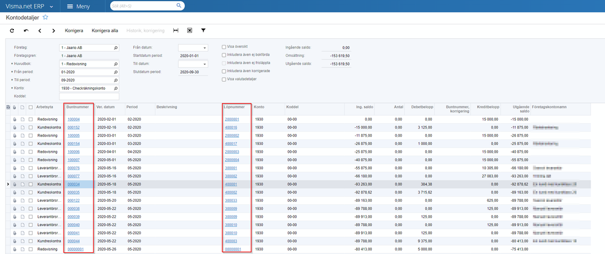Image resolution: width=605 pixels, height=254 pixels.
Task: Open the Meny menu
Action: click(79, 6)
